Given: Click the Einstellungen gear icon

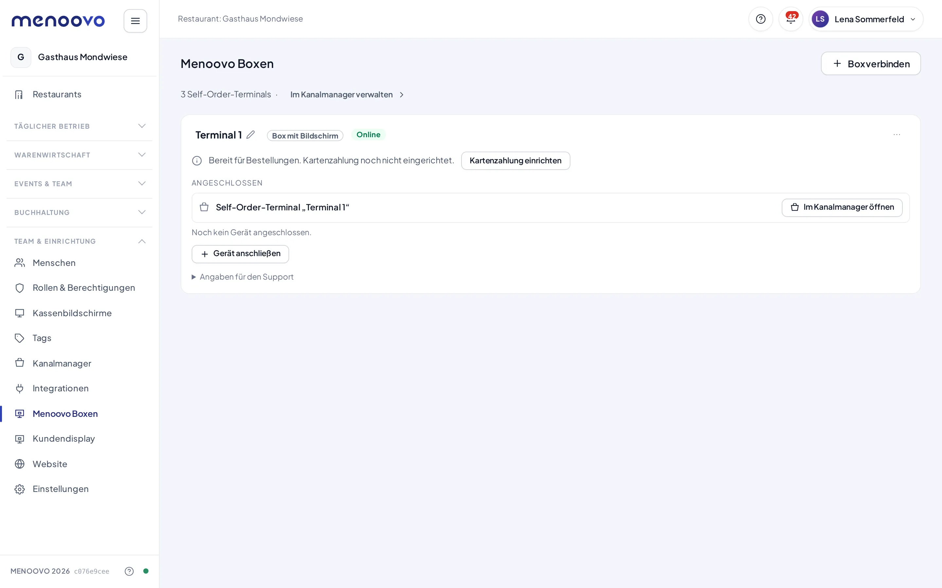Looking at the screenshot, I should (20, 489).
